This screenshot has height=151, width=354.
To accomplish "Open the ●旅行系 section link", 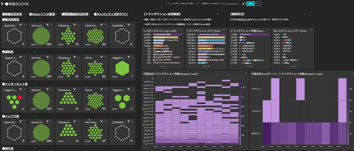I will click(8, 149).
